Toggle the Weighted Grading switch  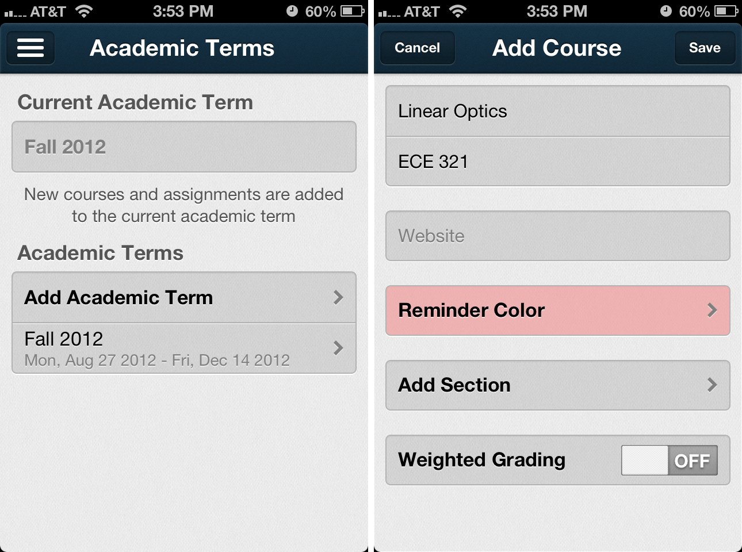point(669,460)
